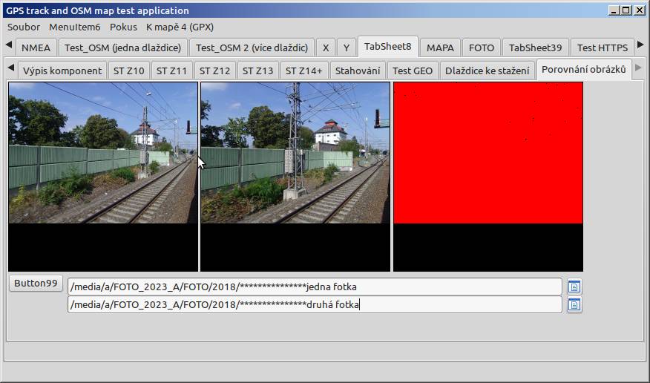650x383 pixels.
Task: Select the ST Z12 tab
Action: 214,71
